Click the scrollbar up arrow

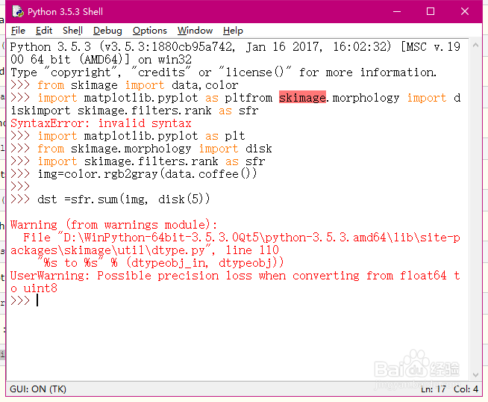(475, 45)
